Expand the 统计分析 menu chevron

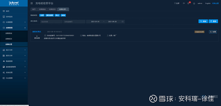25,50
